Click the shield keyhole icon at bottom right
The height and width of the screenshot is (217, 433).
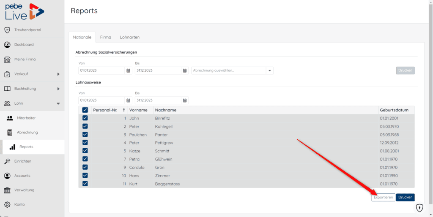click(419, 208)
